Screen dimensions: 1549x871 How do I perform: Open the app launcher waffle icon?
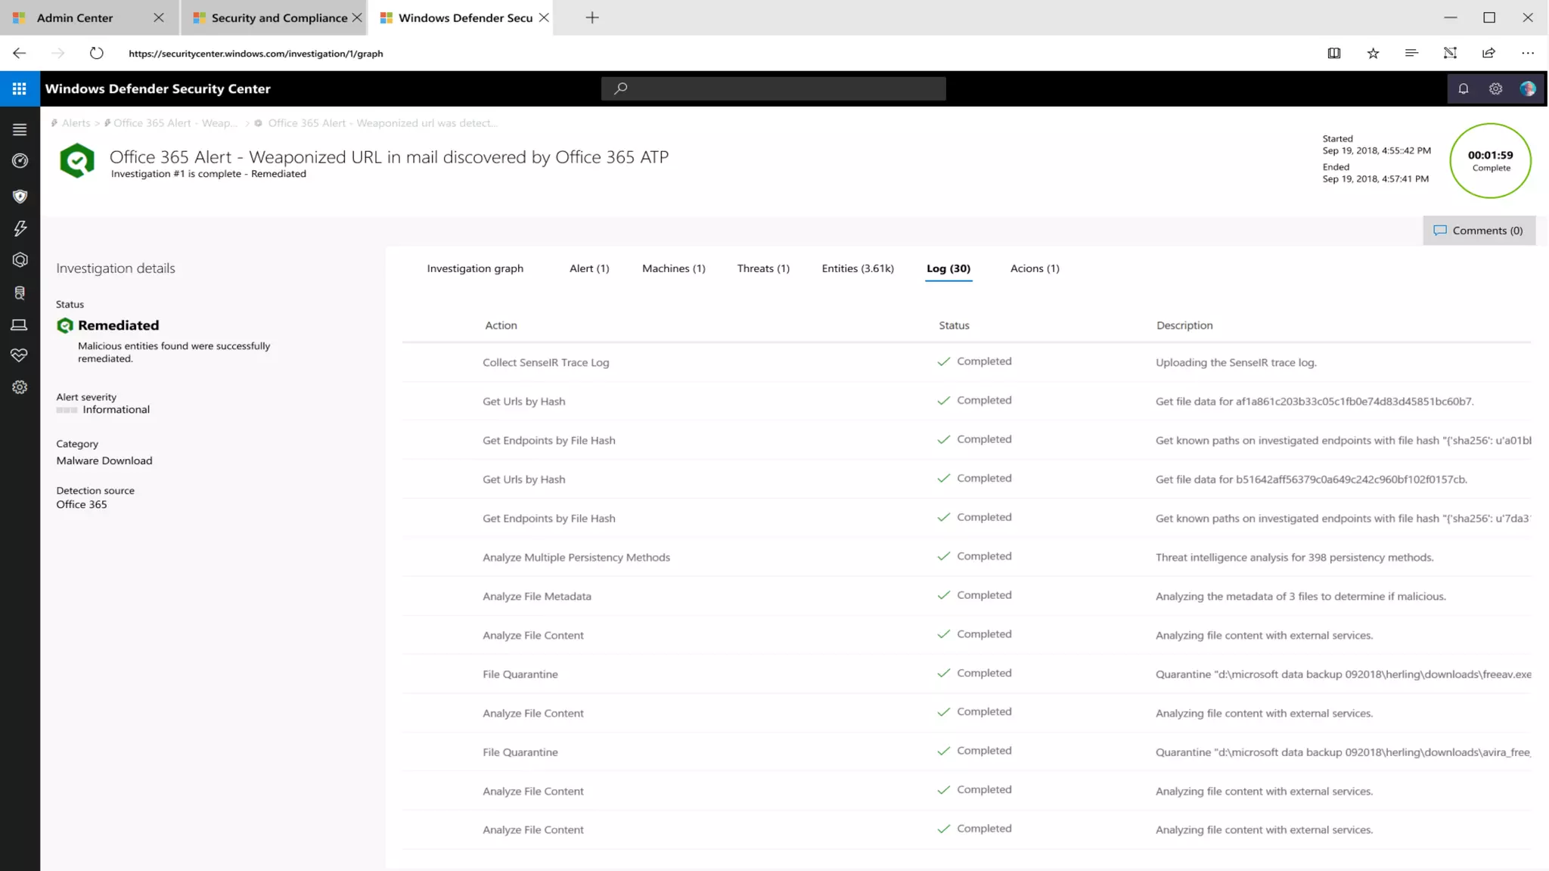(20, 88)
